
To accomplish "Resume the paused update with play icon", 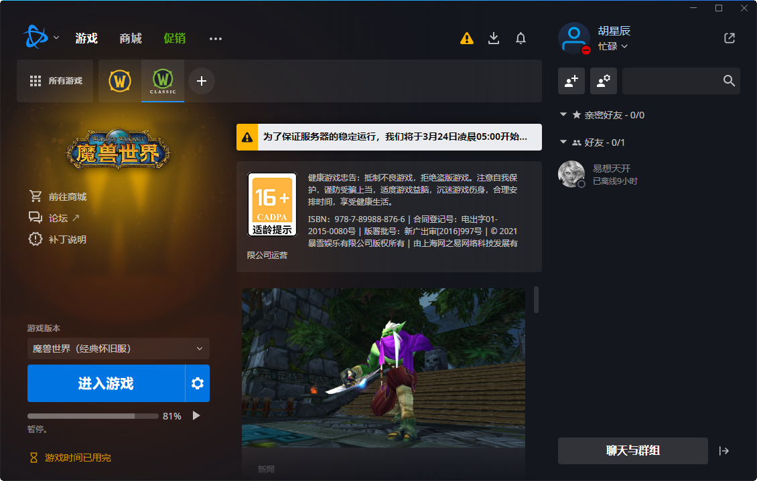I will point(196,415).
